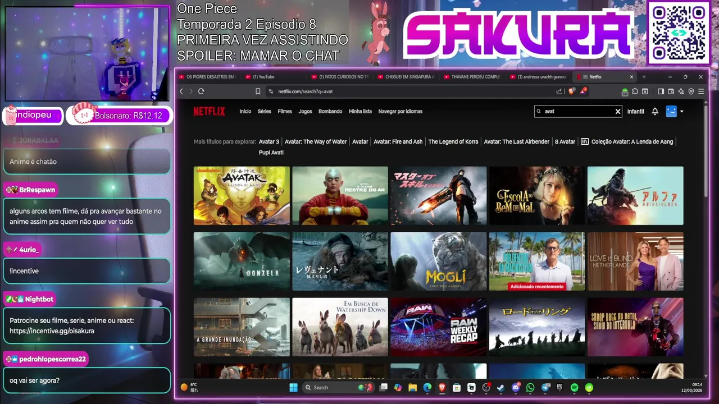Open the browser extensions puzzle icon
The image size is (719, 404).
(635, 91)
